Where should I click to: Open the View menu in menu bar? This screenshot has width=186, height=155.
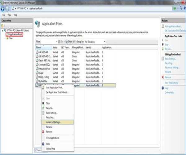click(x=9, y=15)
